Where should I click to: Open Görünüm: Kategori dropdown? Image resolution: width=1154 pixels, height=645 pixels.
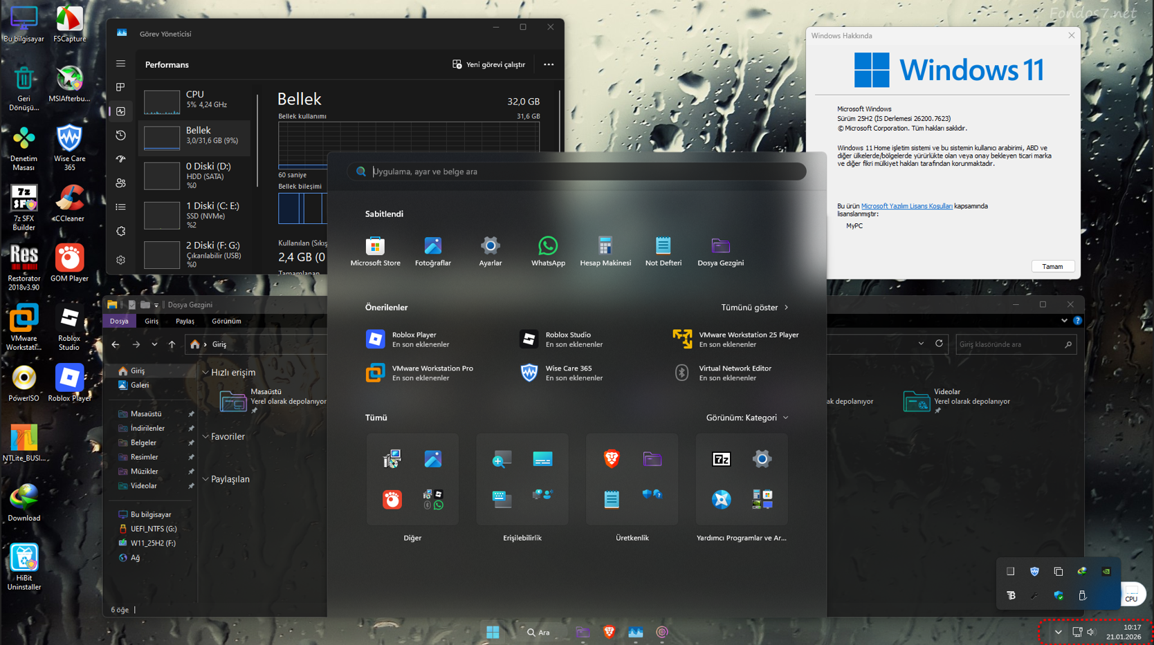pyautogui.click(x=747, y=418)
